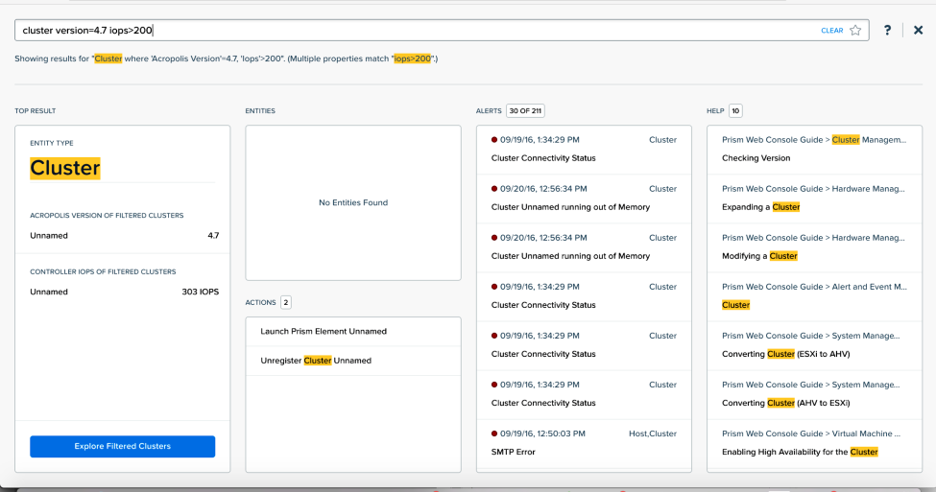Open Alert and Event Cluster help entry
Image resolution: width=936 pixels, height=492 pixels.
(x=814, y=295)
